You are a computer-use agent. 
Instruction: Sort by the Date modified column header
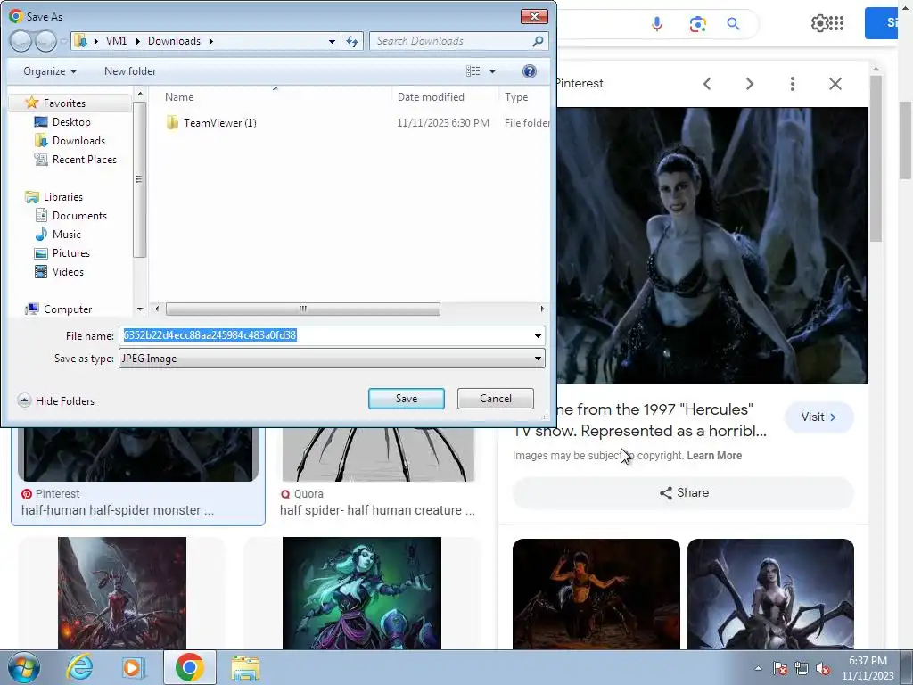click(431, 97)
